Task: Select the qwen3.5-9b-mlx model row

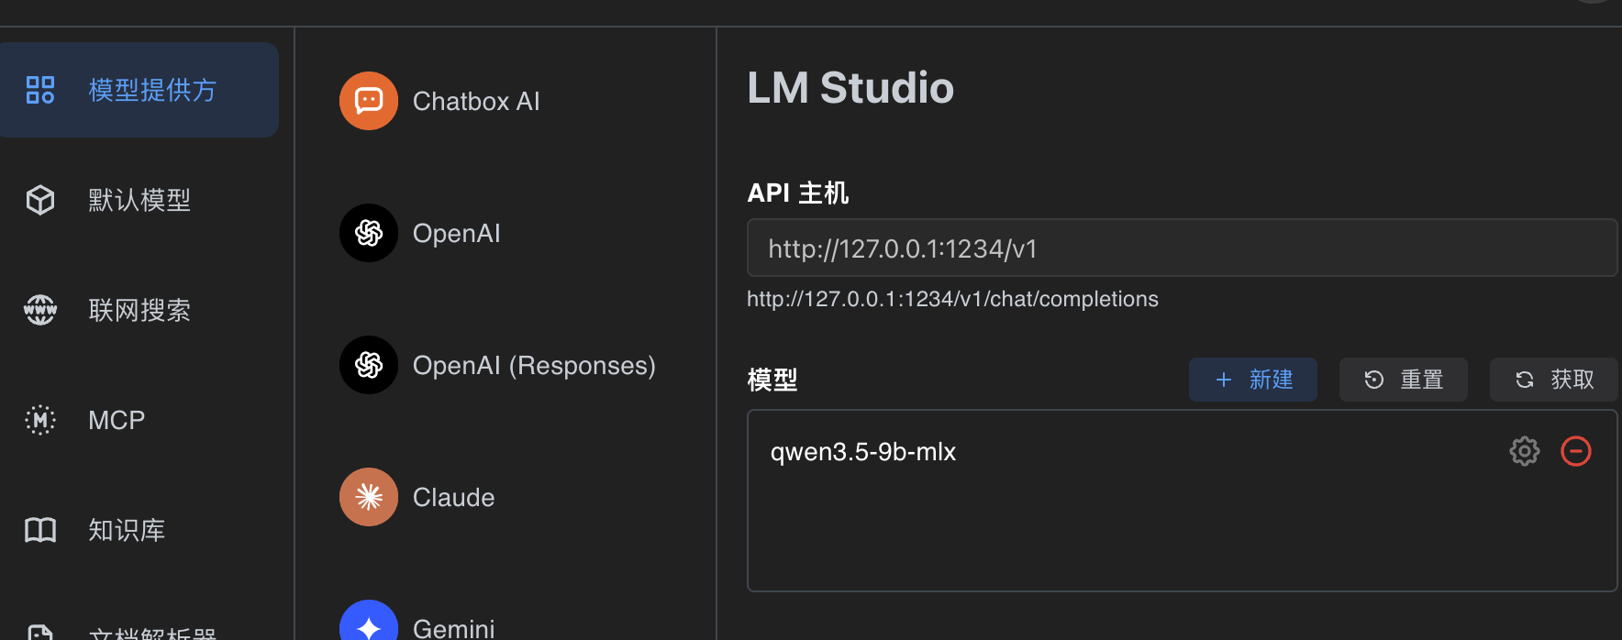Action: point(1182,451)
